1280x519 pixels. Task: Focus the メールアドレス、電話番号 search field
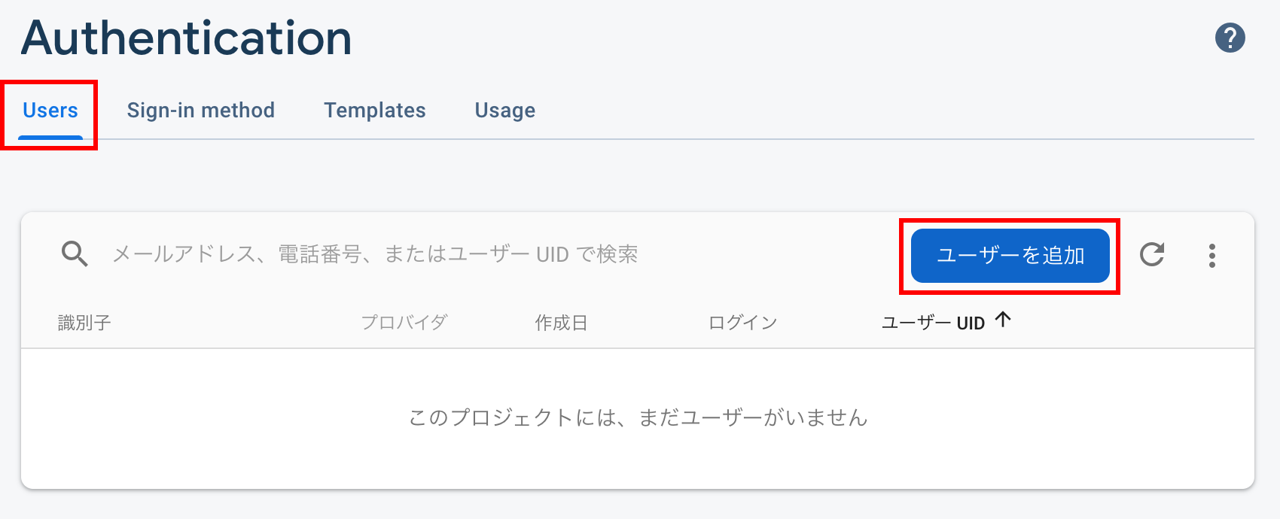point(375,254)
